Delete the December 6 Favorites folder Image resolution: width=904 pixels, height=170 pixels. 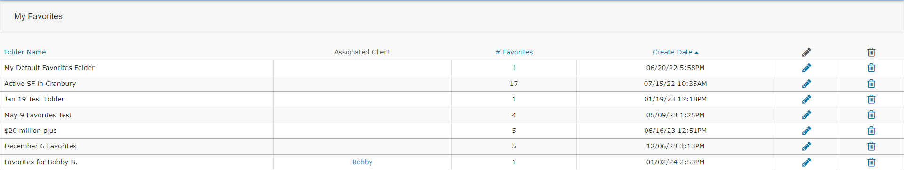[872, 146]
